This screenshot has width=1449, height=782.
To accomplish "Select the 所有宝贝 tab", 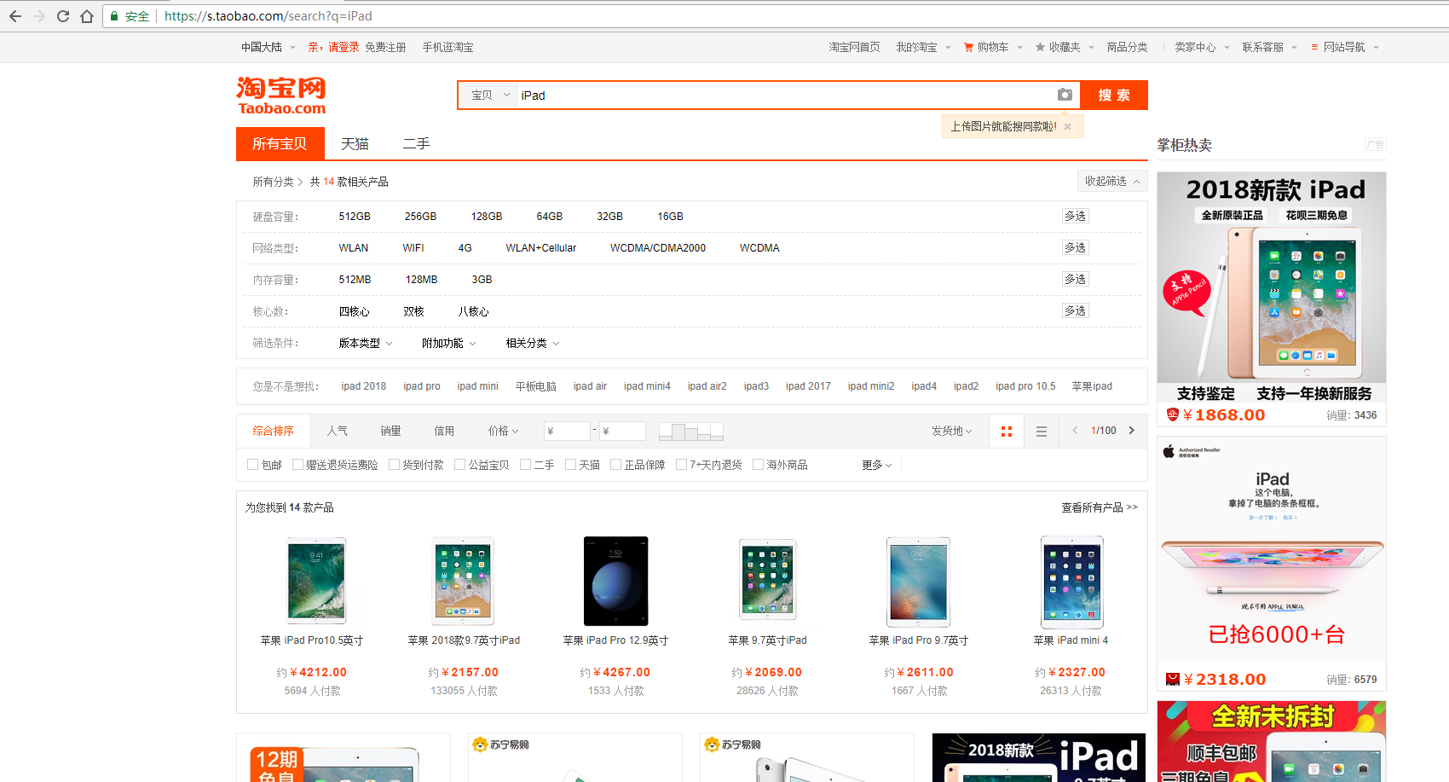I will click(280, 144).
